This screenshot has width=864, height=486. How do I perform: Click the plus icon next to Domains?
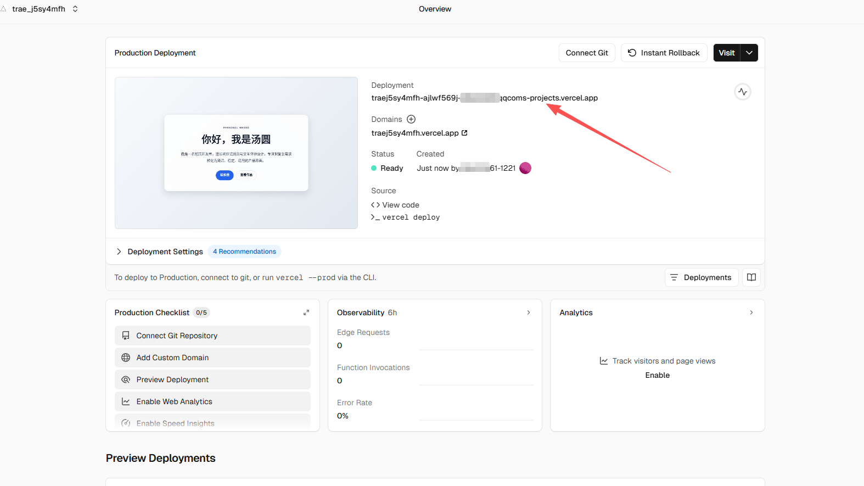(411, 119)
